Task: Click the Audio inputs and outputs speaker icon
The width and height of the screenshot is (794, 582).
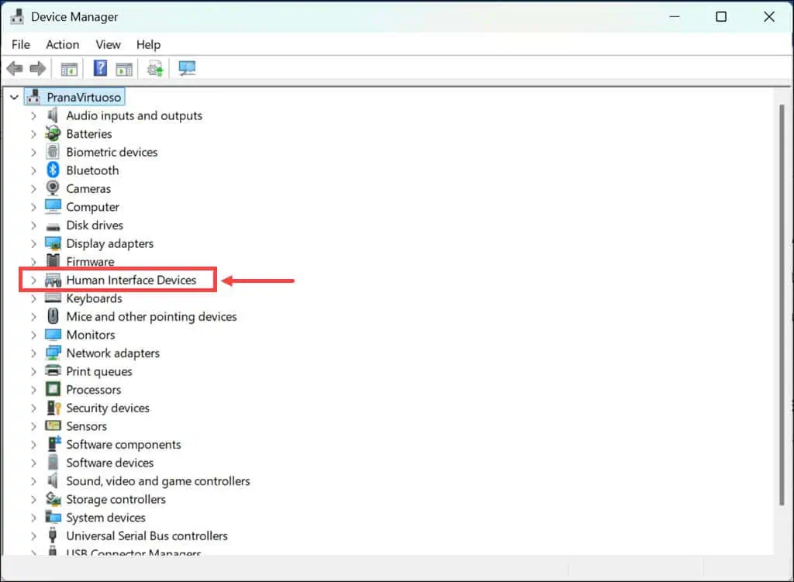Action: [53, 115]
